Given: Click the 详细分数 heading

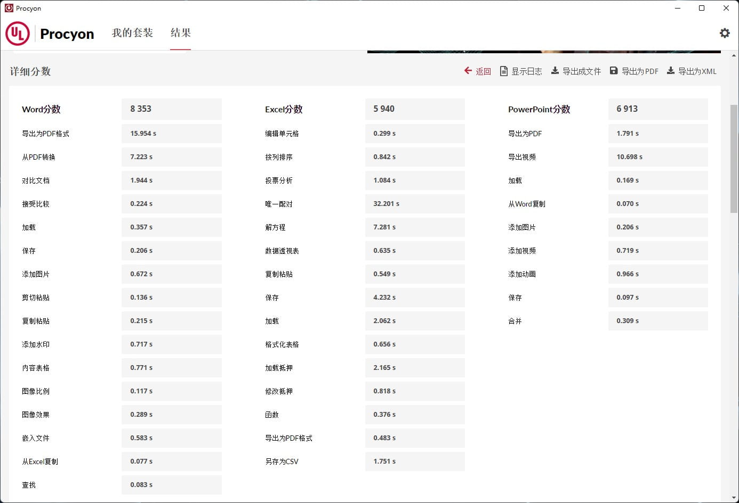Looking at the screenshot, I should [x=30, y=71].
